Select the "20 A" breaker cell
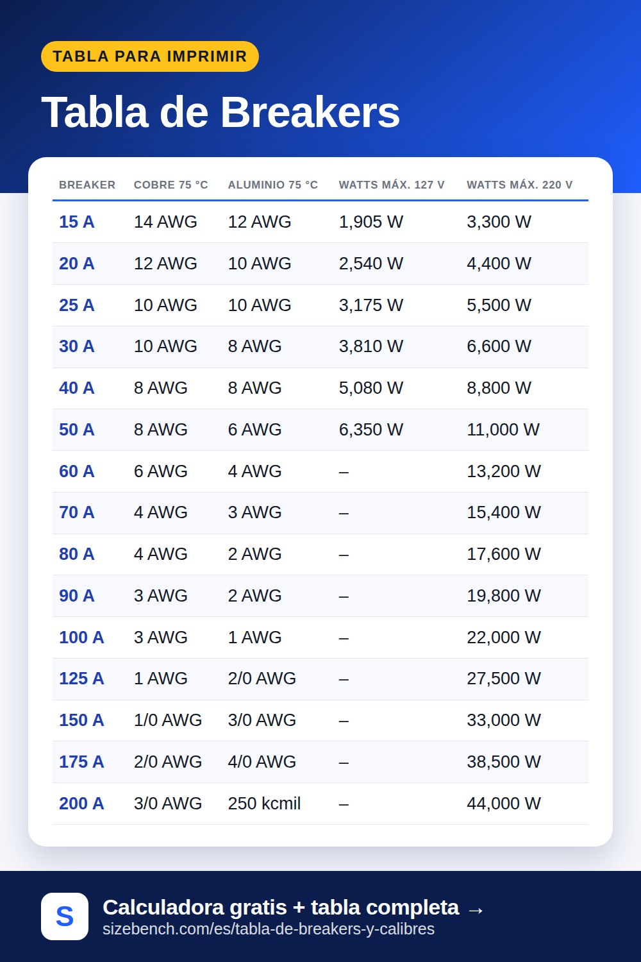The height and width of the screenshot is (962, 641). pos(77,264)
